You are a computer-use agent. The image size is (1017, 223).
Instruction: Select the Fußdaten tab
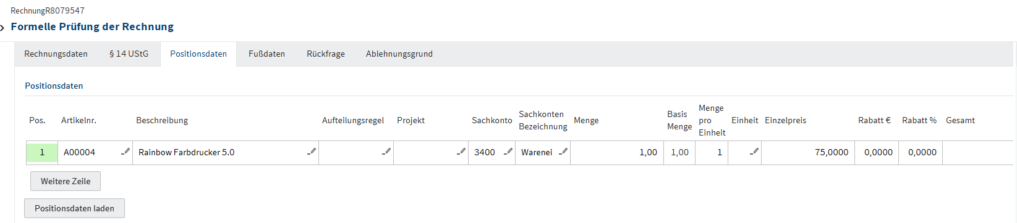click(266, 54)
